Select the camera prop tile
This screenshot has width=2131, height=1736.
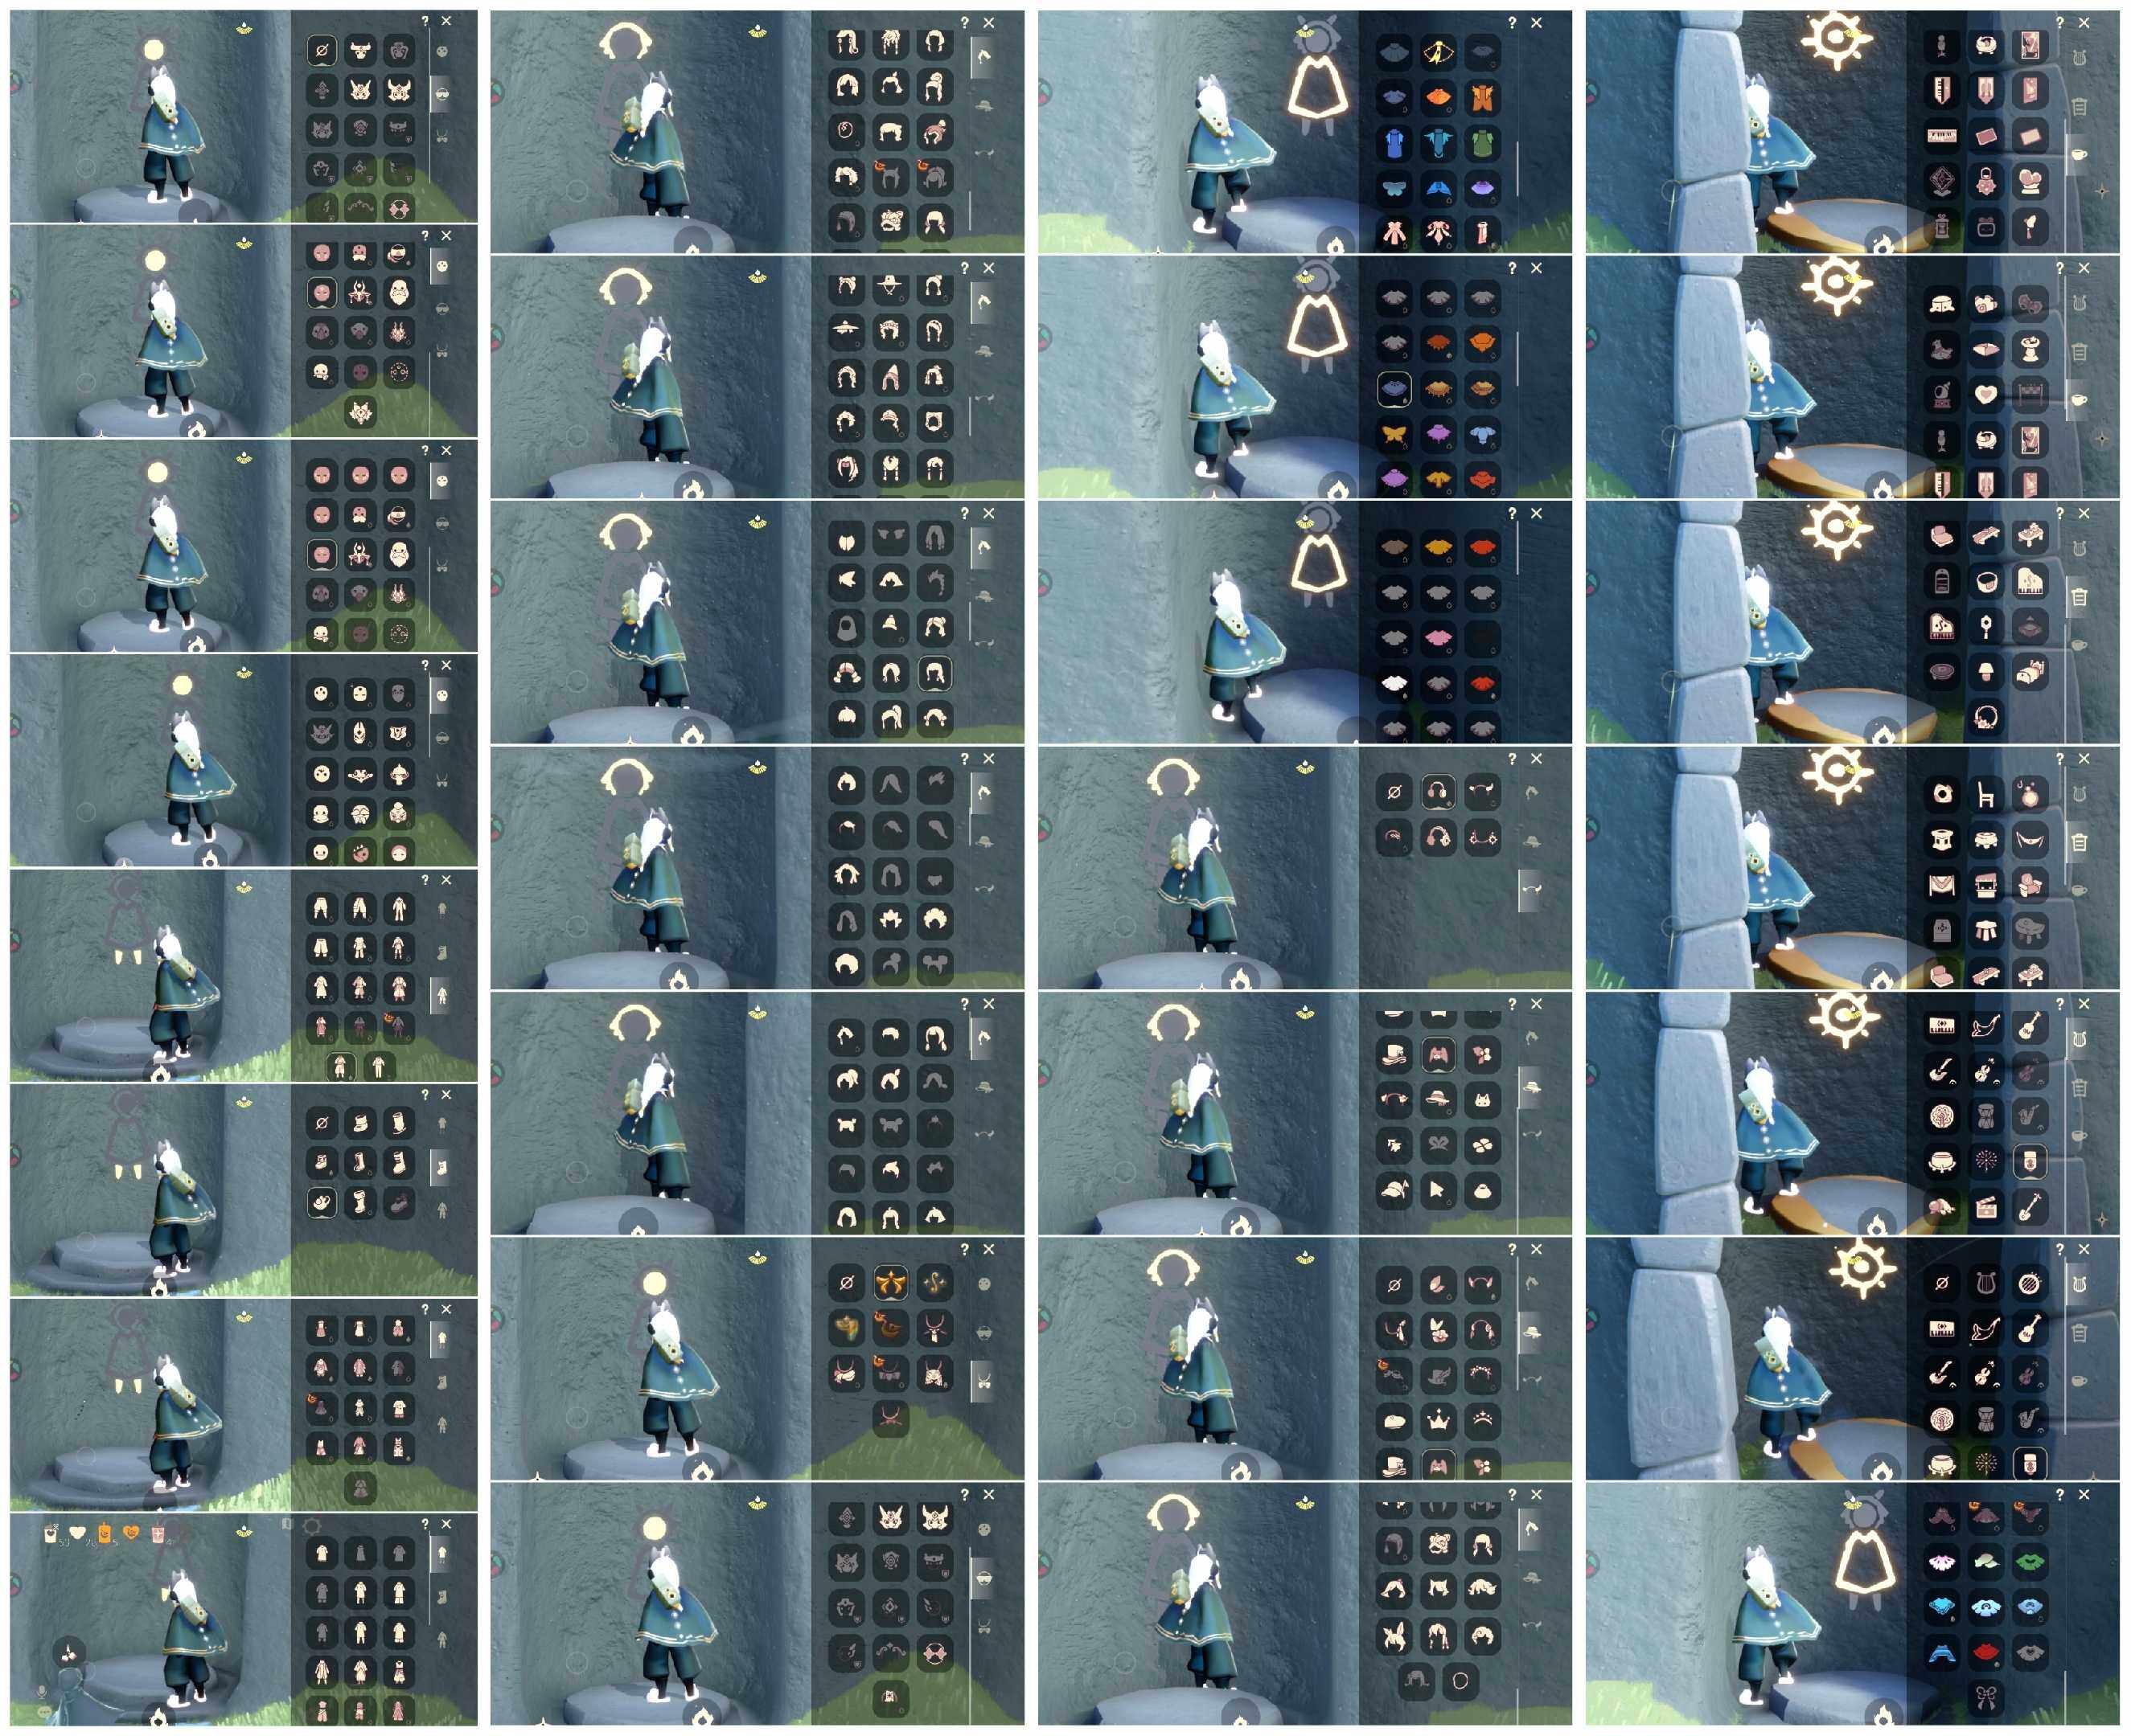[x=1986, y=304]
